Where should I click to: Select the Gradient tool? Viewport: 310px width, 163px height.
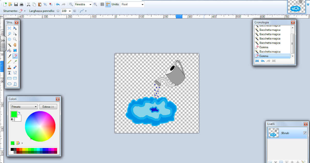click(x=15, y=50)
